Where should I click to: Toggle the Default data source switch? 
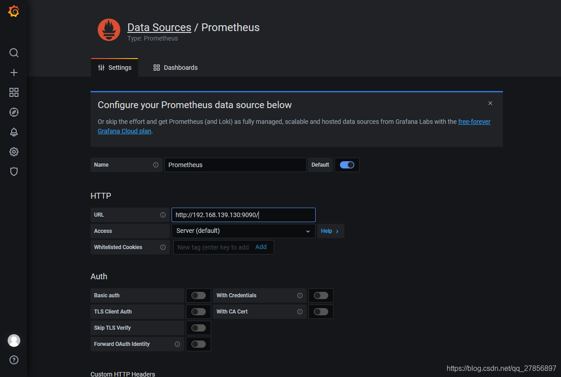tap(347, 165)
